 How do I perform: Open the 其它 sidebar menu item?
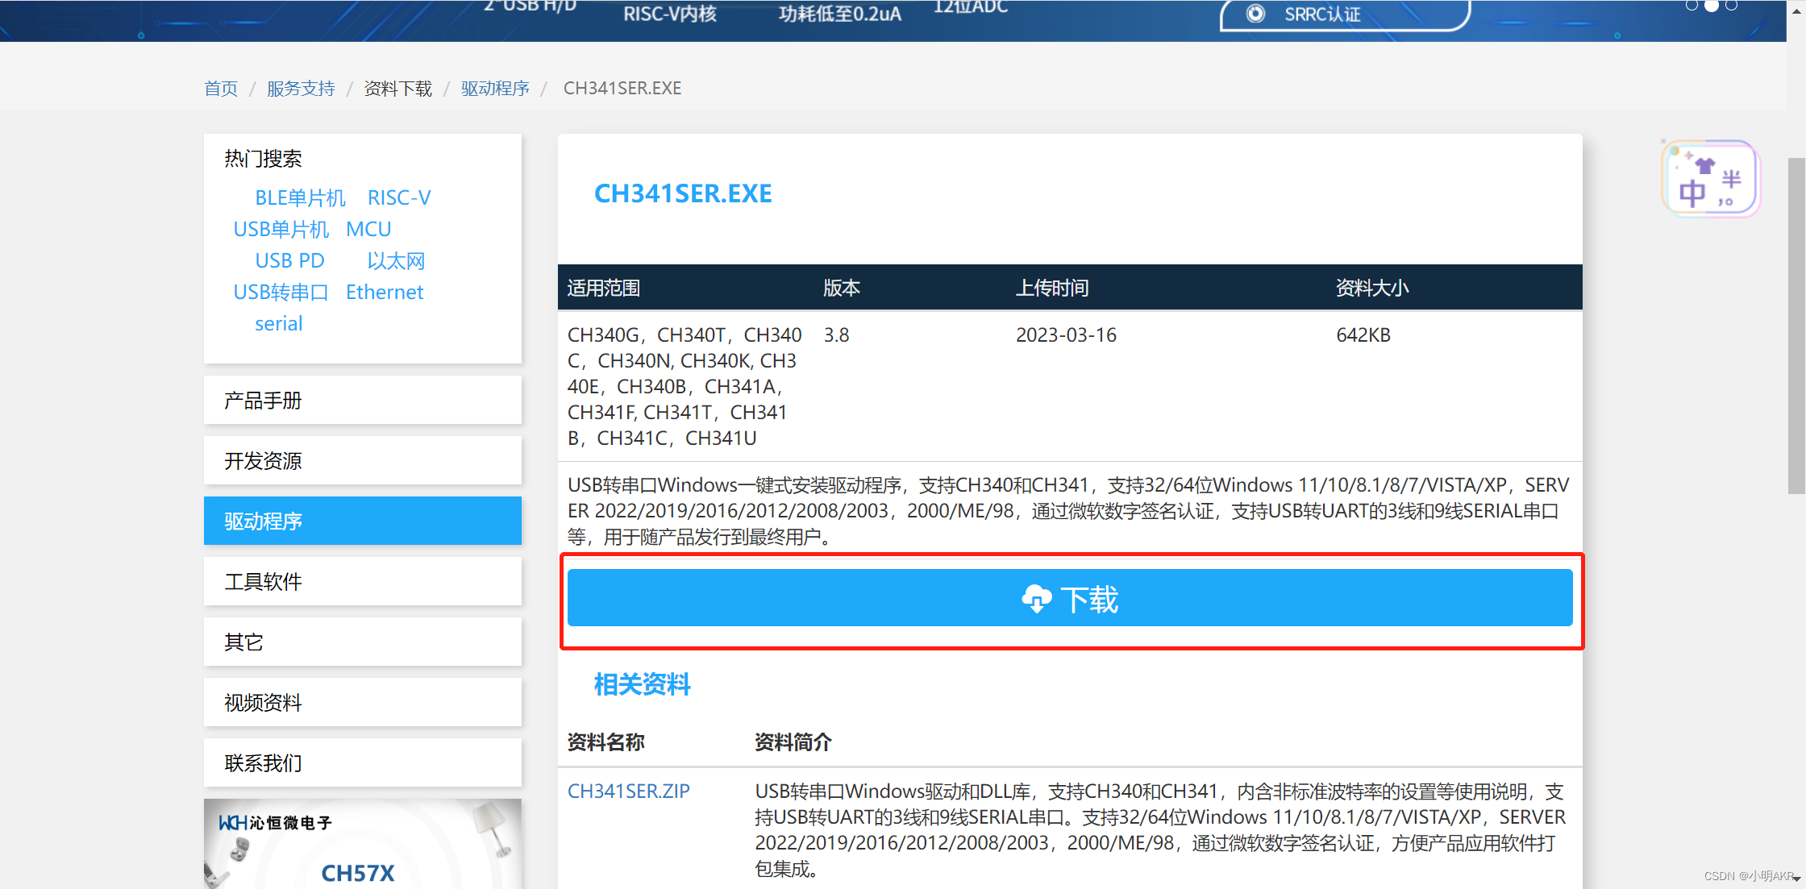tap(363, 642)
